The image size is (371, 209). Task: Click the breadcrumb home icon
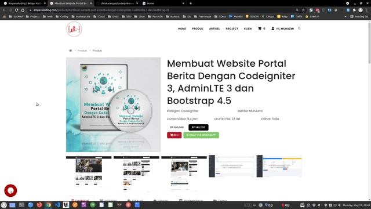click(x=70, y=51)
